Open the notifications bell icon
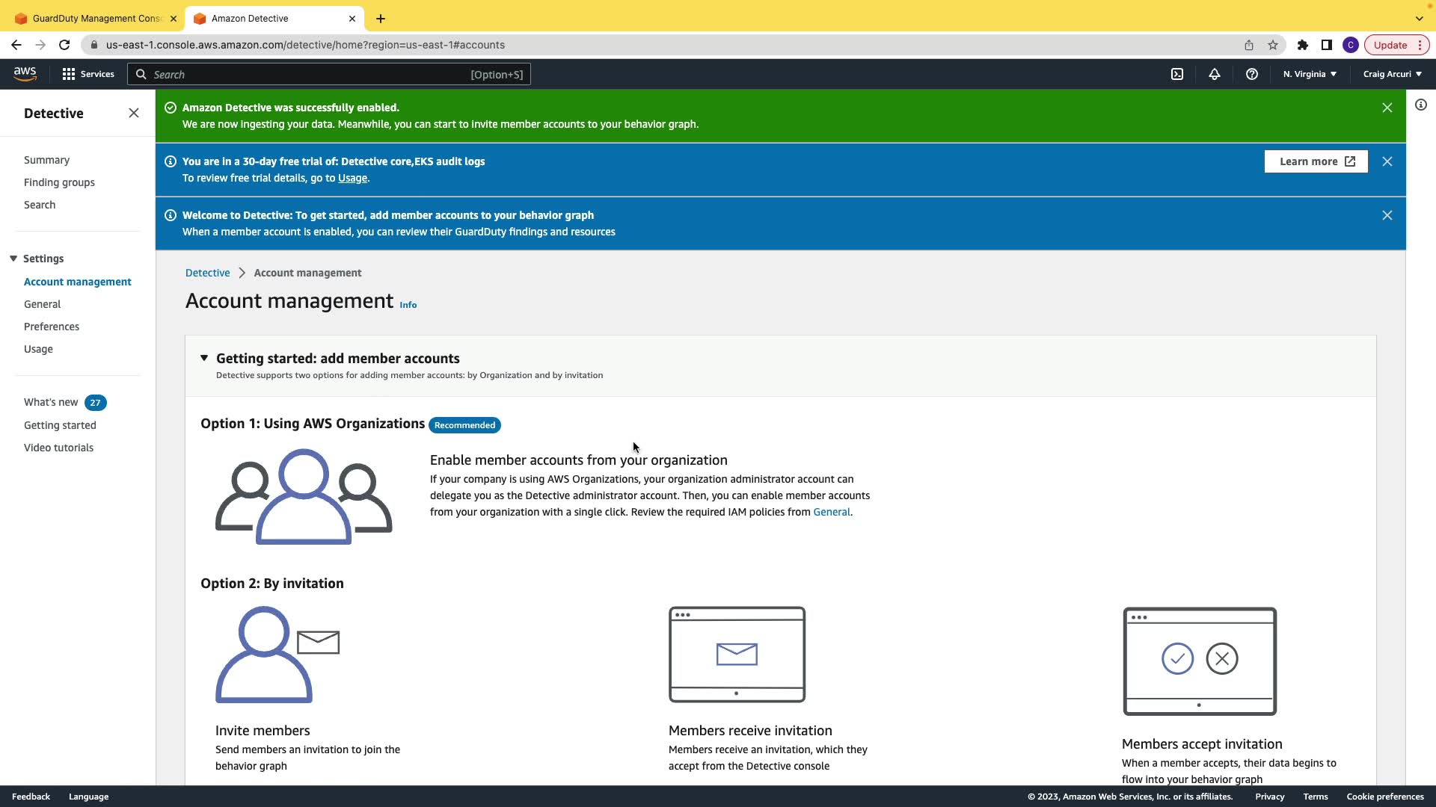 1215,74
